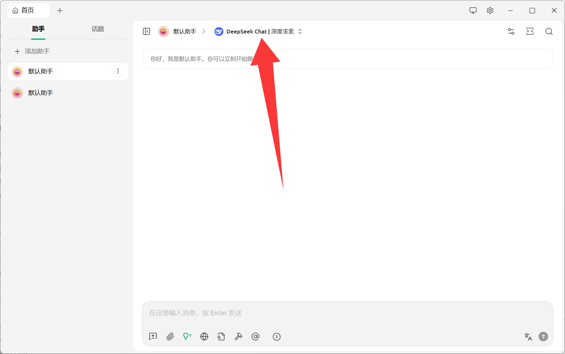The height and width of the screenshot is (354, 565).
Task: Open the DeepSeek Chat model selector
Action: click(x=258, y=32)
